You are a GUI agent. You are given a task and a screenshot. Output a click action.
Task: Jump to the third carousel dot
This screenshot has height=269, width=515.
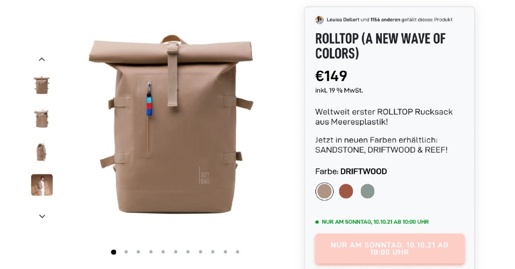point(138,252)
